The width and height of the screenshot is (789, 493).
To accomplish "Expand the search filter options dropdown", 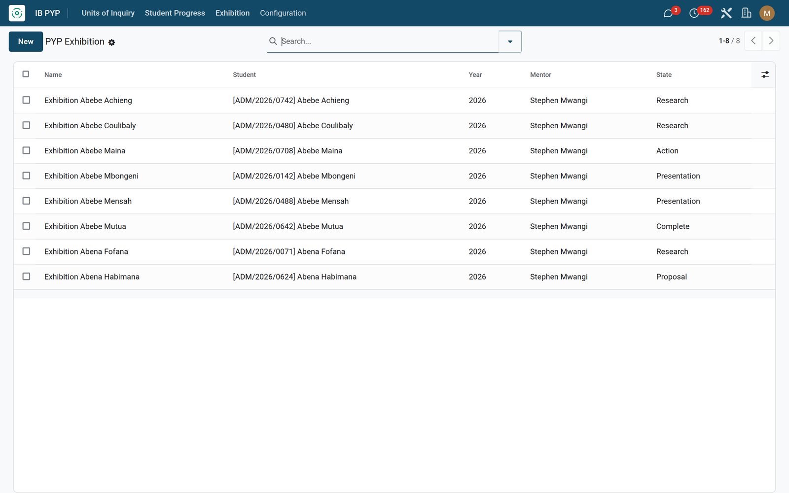I will point(510,41).
